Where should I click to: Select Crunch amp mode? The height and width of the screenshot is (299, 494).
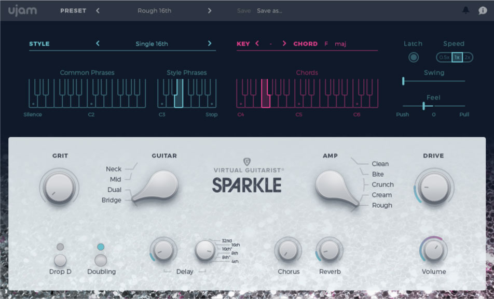point(382,185)
